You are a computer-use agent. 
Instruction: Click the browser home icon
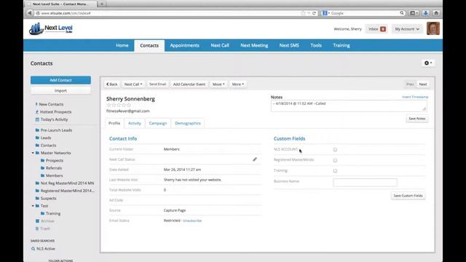click(436, 13)
